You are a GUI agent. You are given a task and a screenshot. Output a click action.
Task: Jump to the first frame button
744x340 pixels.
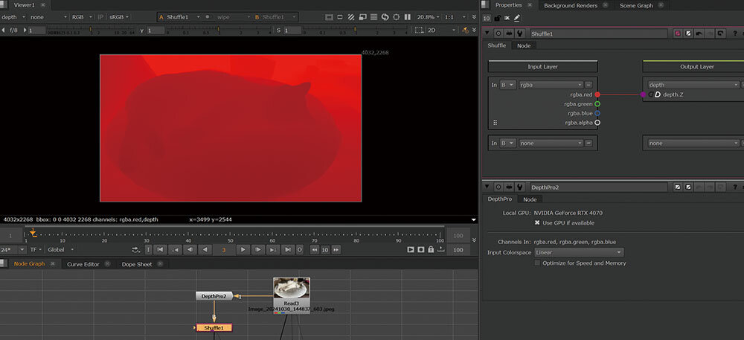[160, 249]
